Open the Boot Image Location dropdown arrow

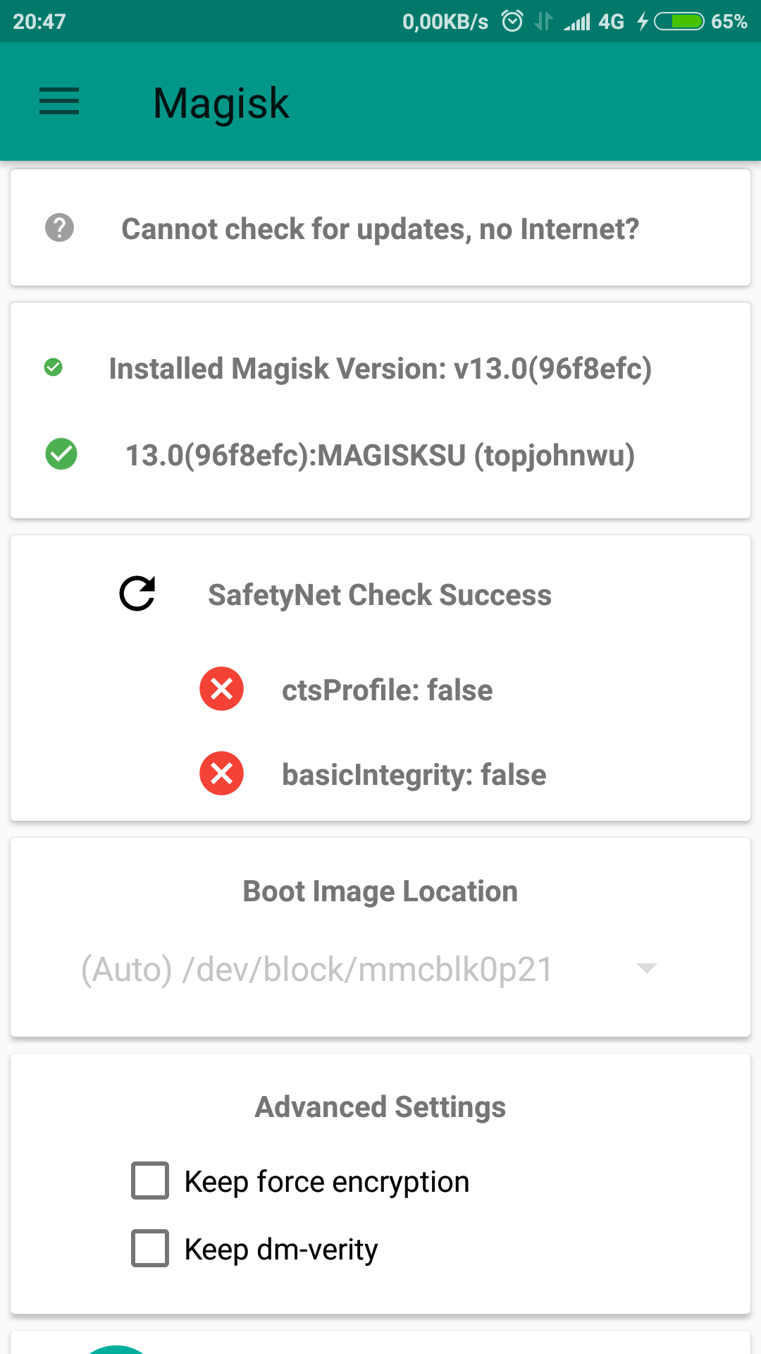point(646,968)
